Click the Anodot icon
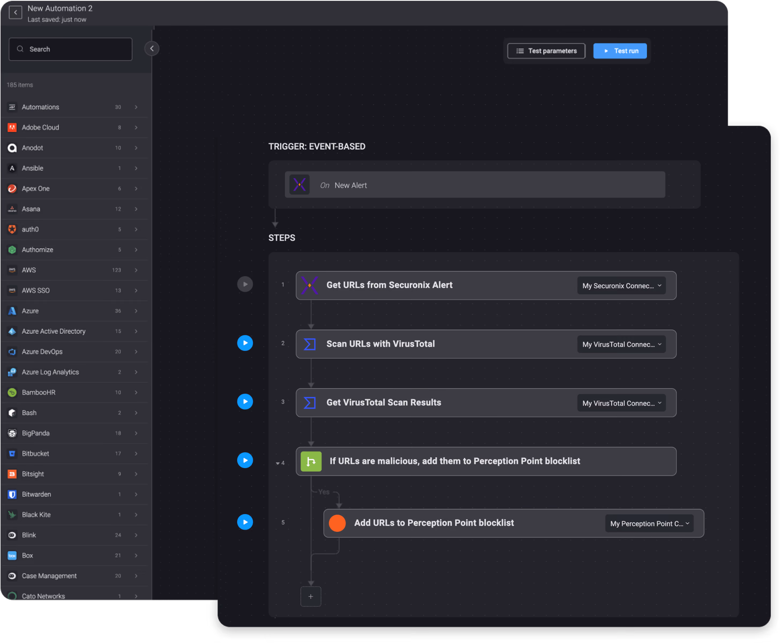 pos(12,148)
